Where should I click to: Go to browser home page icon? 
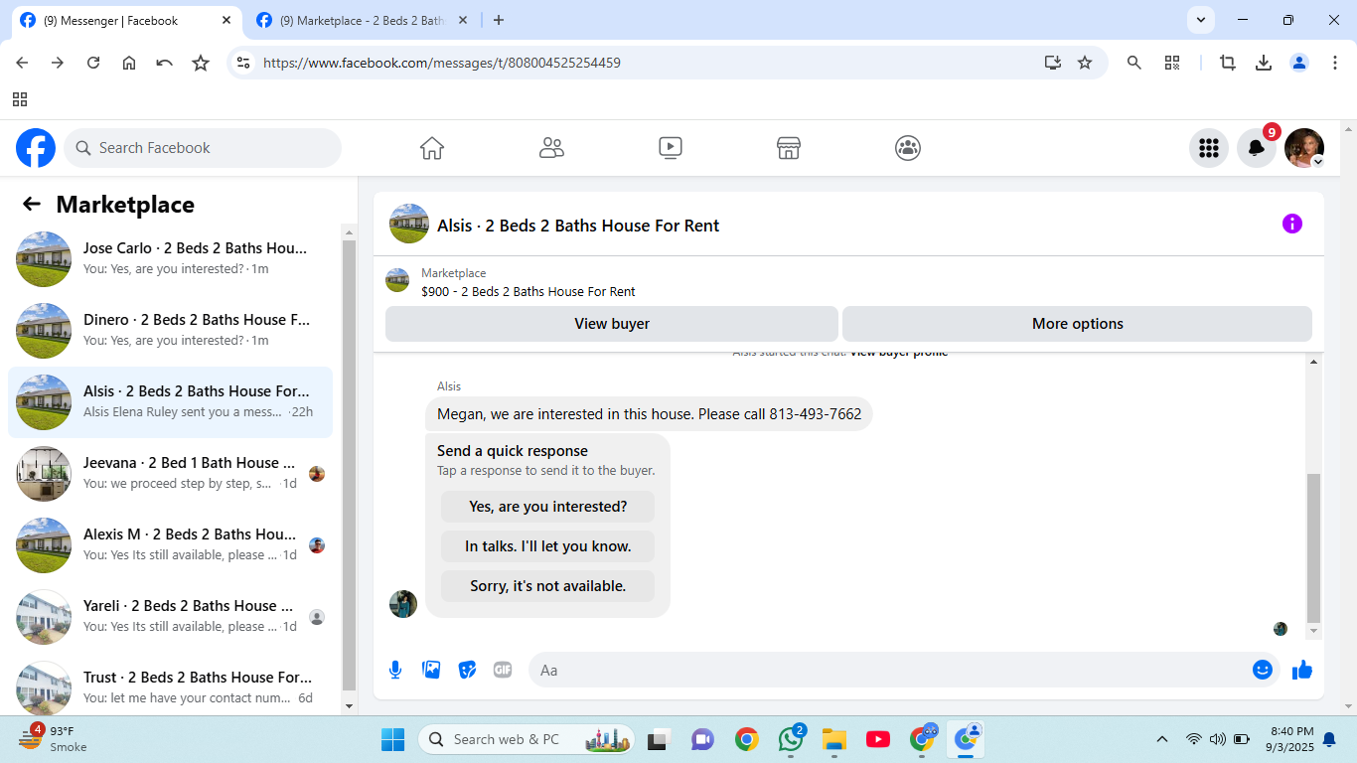coord(129,63)
